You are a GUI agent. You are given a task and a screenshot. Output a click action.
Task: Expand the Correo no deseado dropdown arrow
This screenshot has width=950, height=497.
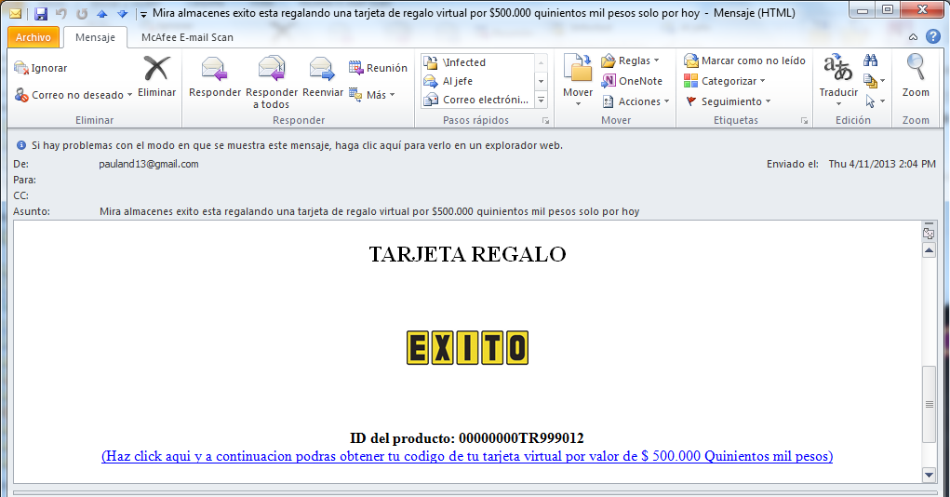coord(129,95)
